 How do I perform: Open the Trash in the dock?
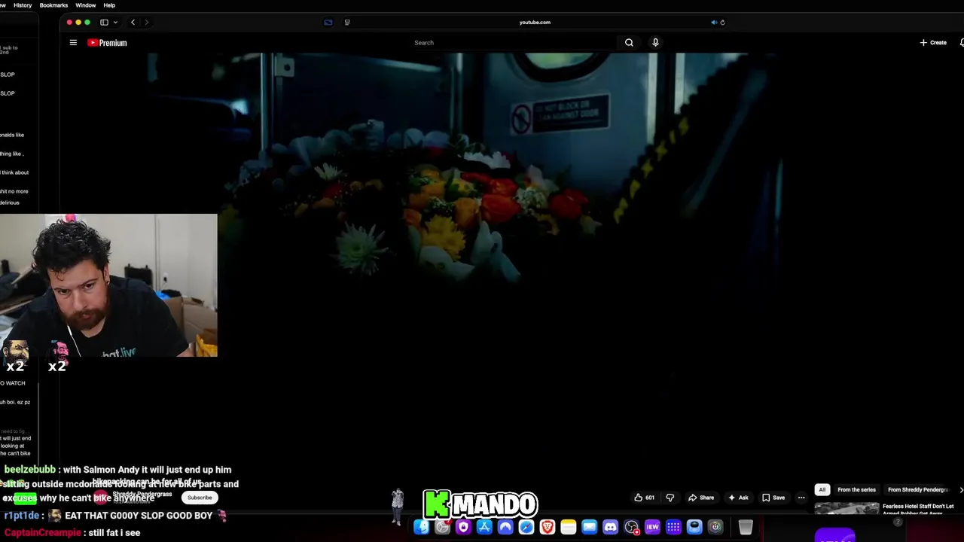(x=746, y=527)
